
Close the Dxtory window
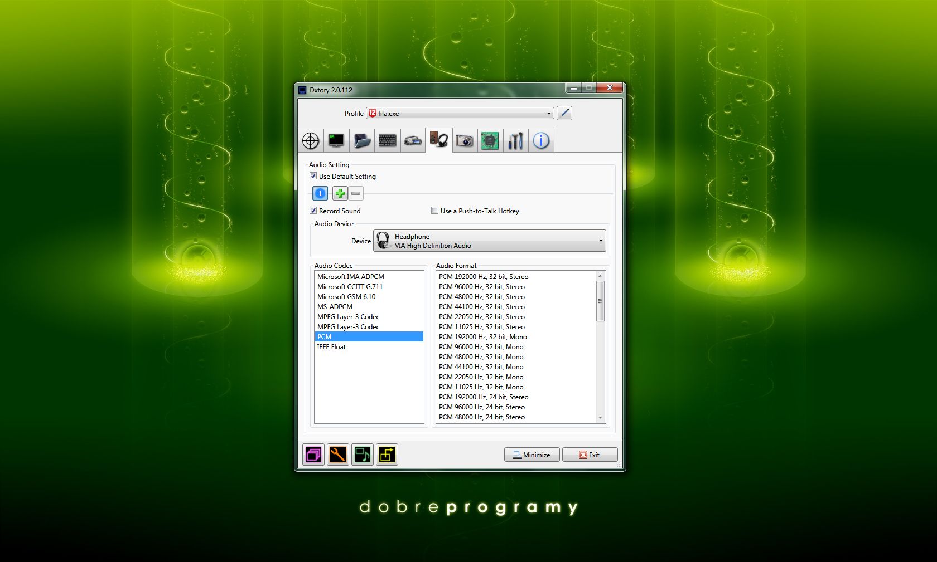[610, 88]
